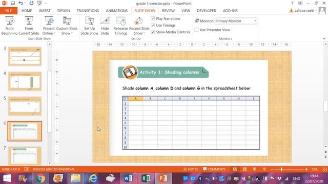Open Excel from taskbar

pos(146,178)
